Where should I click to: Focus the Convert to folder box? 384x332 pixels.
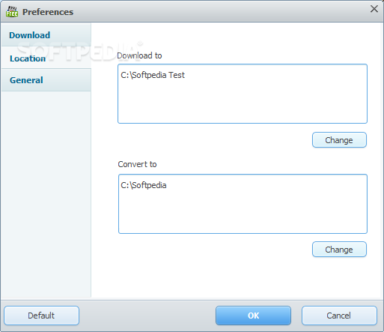[x=243, y=204]
